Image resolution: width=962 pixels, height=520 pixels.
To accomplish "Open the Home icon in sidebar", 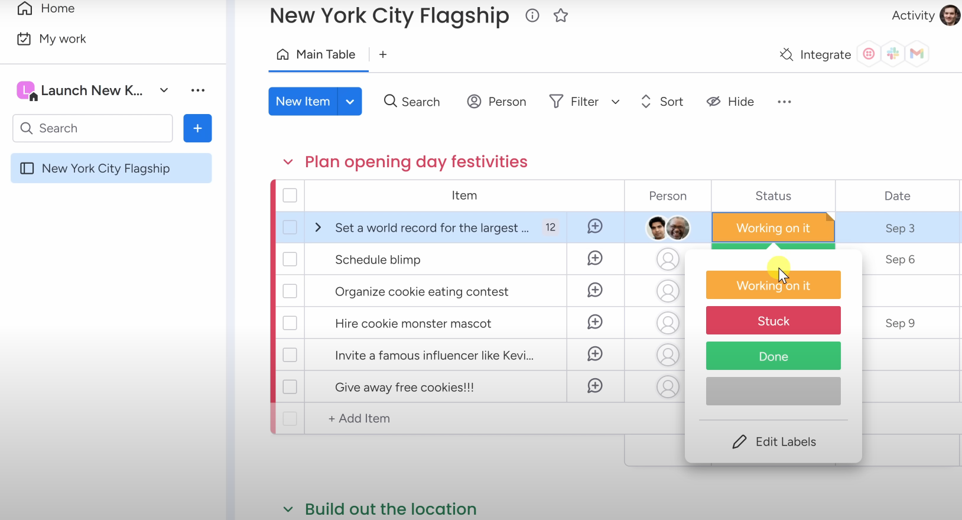I will 24,8.
